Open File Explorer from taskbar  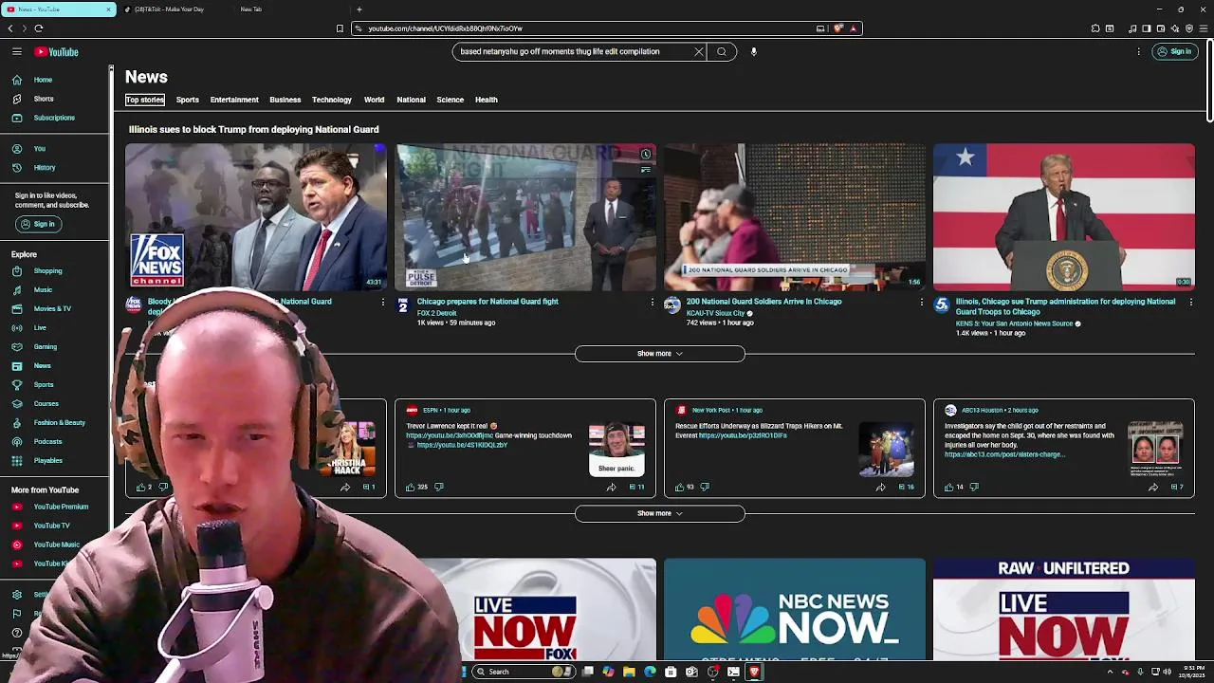tap(629, 672)
